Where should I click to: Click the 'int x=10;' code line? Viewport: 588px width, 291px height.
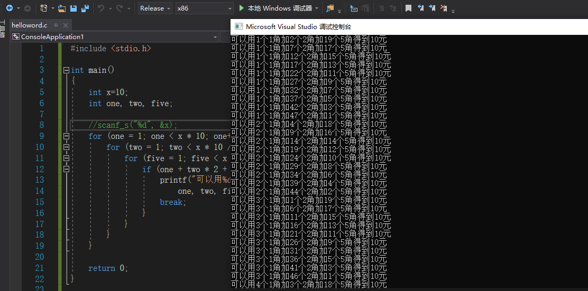108,92
